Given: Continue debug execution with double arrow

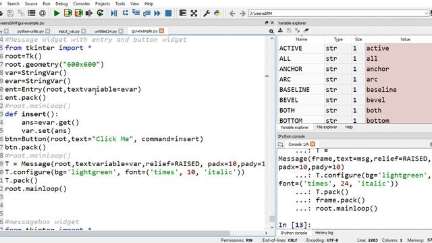Looking at the screenshot, I should pos(157,13).
